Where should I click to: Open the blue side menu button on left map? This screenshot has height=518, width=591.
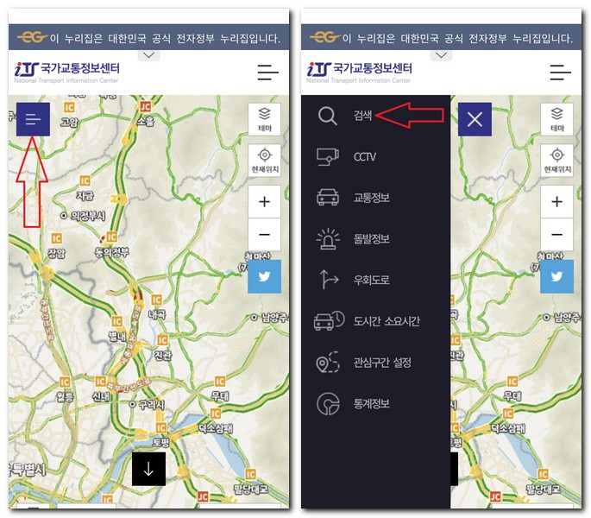pyautogui.click(x=33, y=119)
